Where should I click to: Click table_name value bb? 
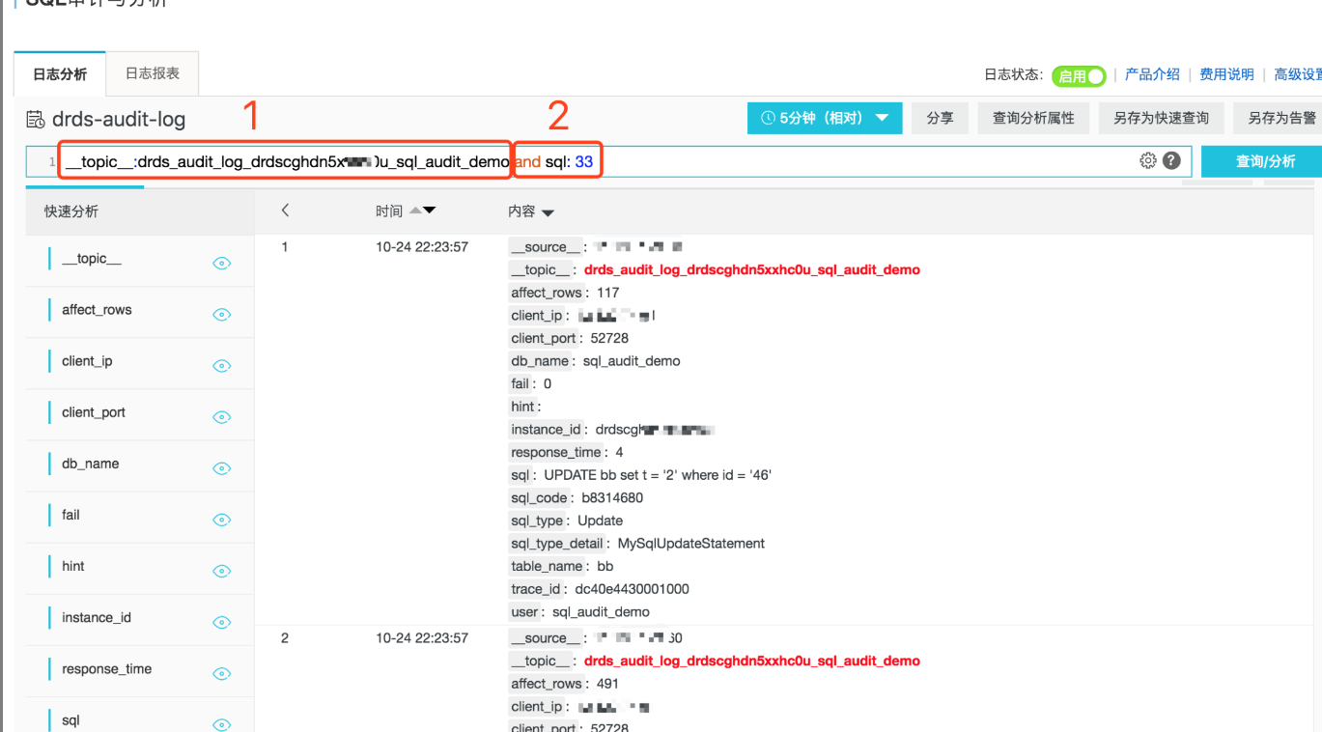(605, 567)
